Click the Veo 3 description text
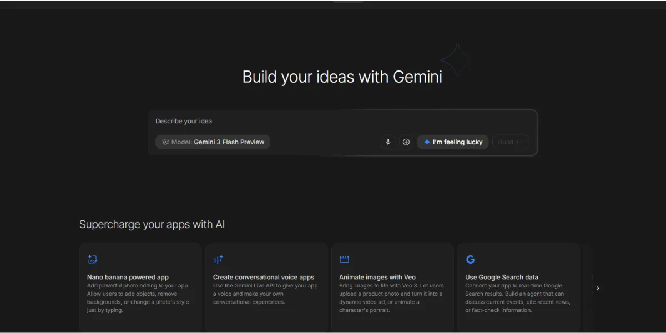This screenshot has width=666, height=333. point(391,298)
